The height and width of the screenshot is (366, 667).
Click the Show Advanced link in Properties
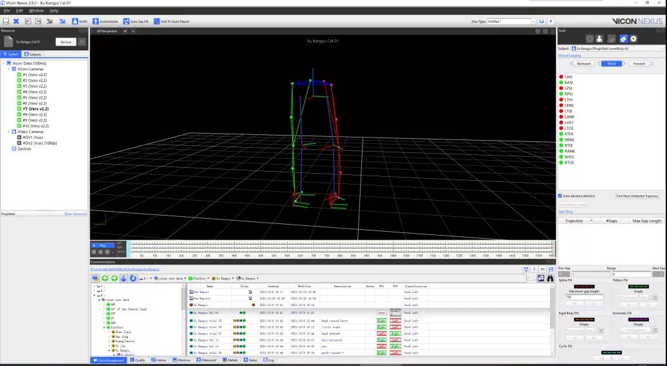click(x=75, y=214)
